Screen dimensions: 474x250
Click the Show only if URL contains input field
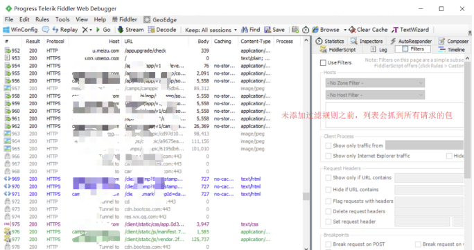[429, 178]
